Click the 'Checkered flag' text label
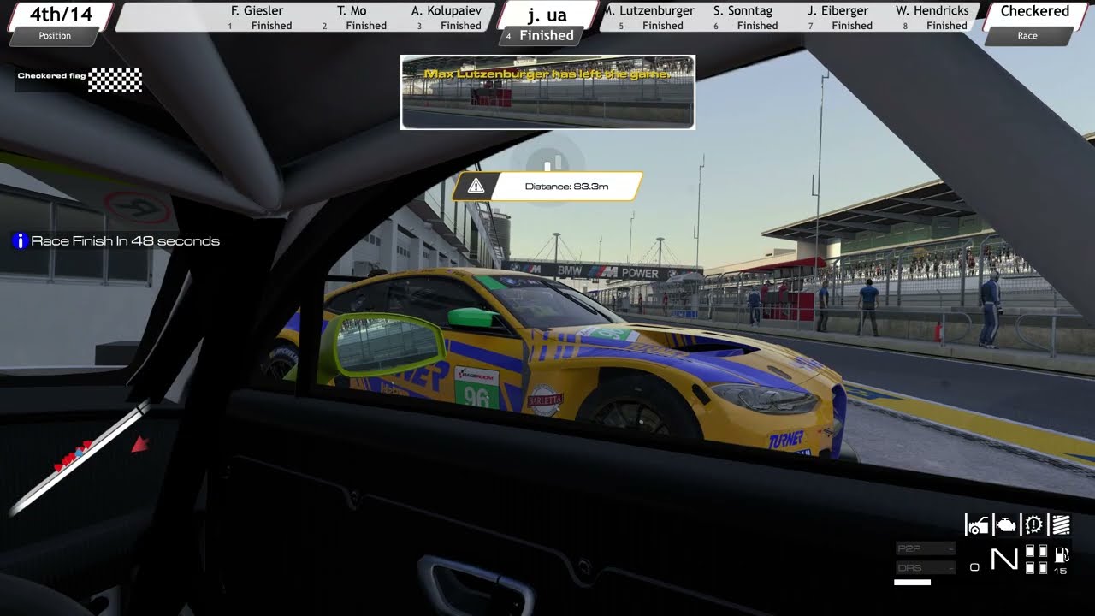 (x=51, y=76)
